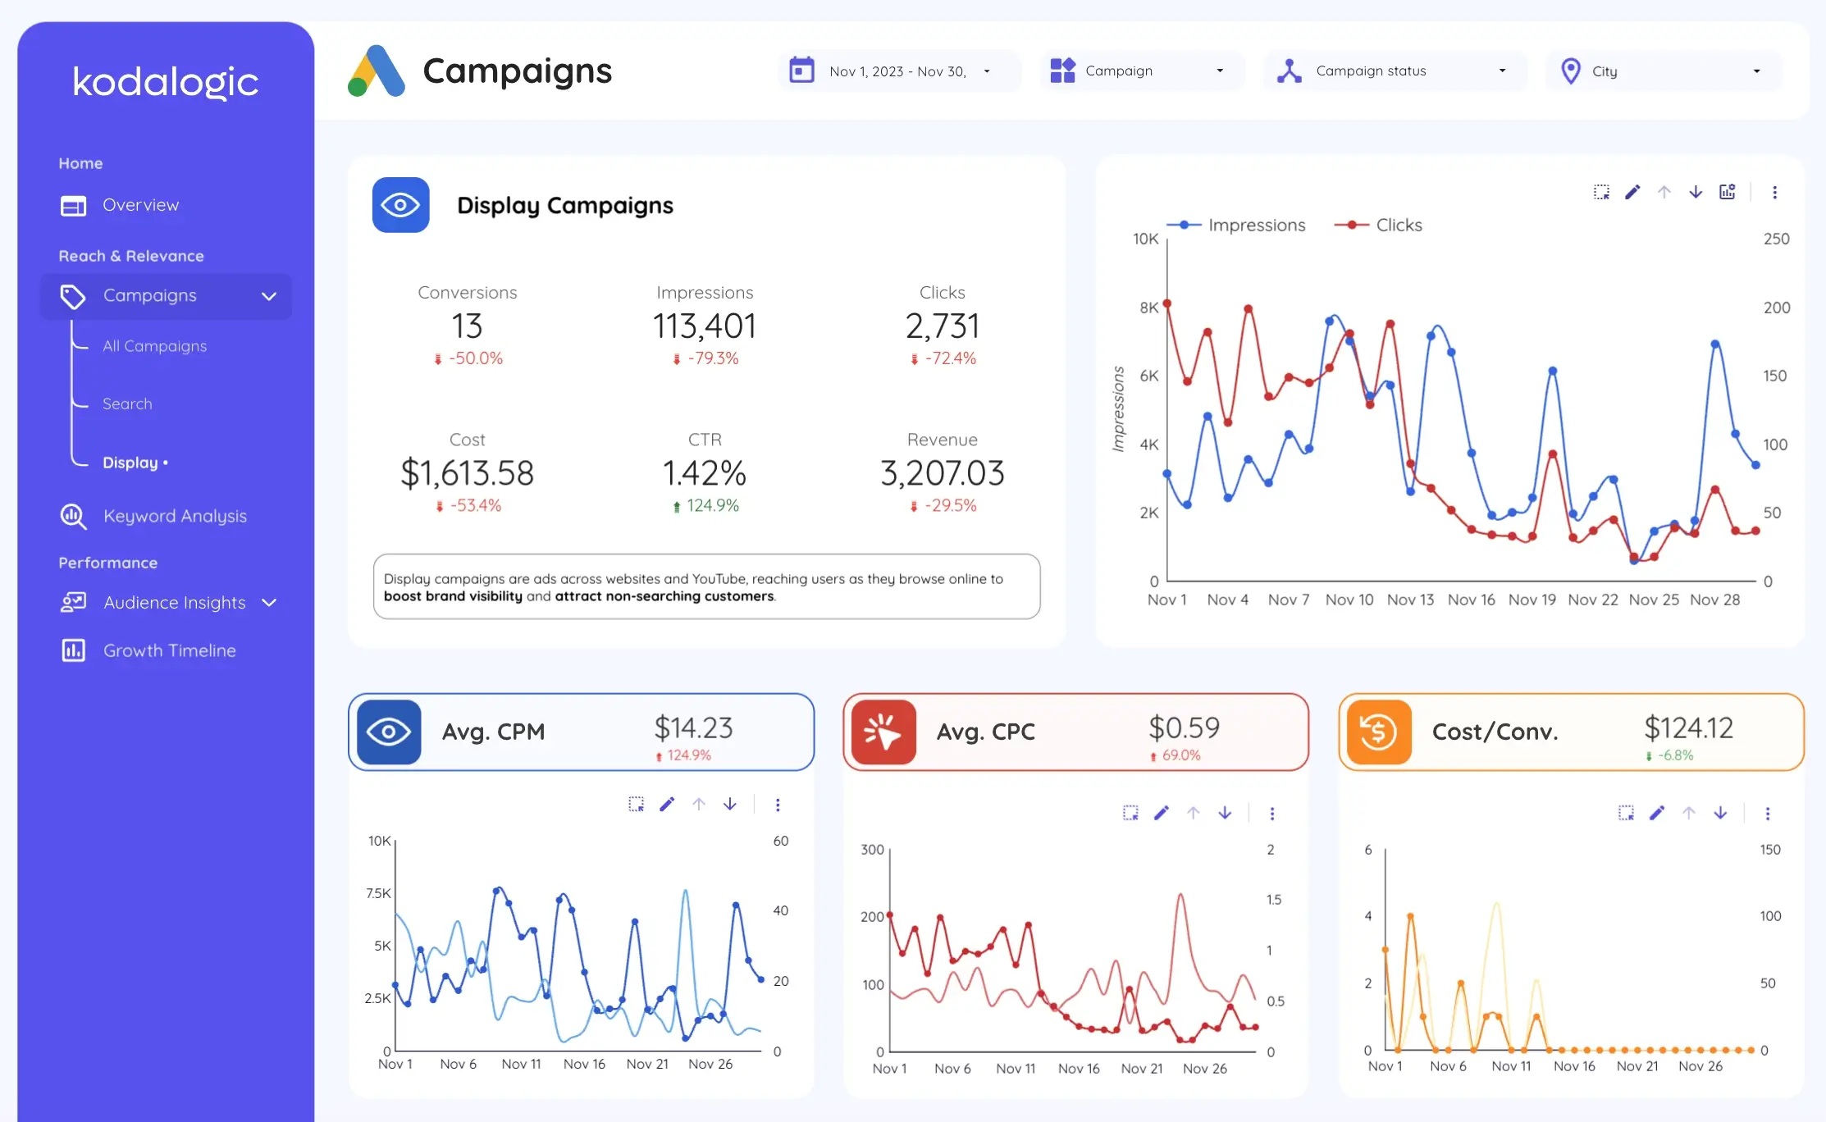The image size is (1826, 1122).
Task: Click the pencil edit icon on Impressions/Clicks chart
Action: pyautogui.click(x=1632, y=192)
